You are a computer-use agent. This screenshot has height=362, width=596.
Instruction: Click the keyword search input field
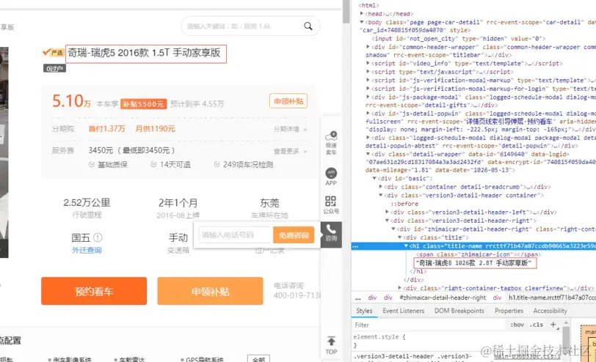click(243, 26)
